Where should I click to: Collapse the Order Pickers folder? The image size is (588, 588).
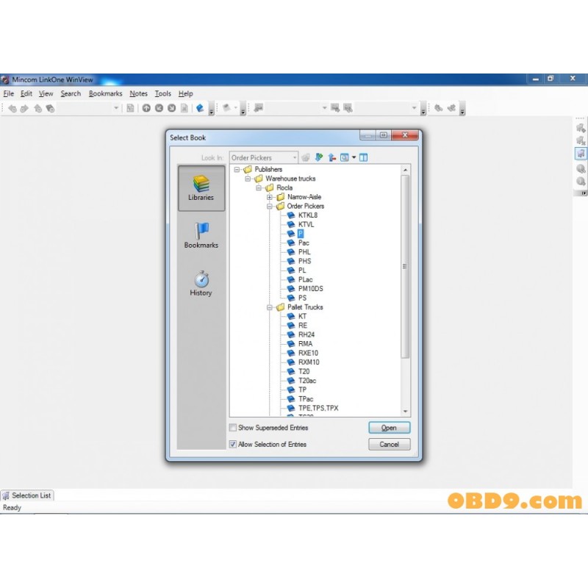pyautogui.click(x=270, y=207)
